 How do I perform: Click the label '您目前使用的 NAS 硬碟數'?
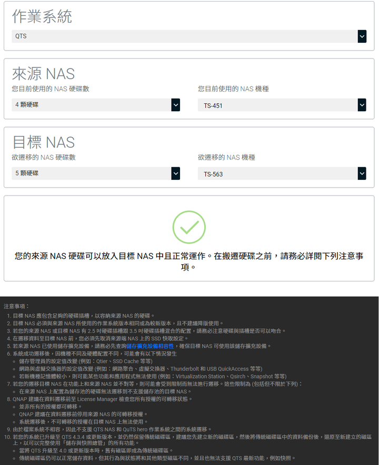pos(51,89)
